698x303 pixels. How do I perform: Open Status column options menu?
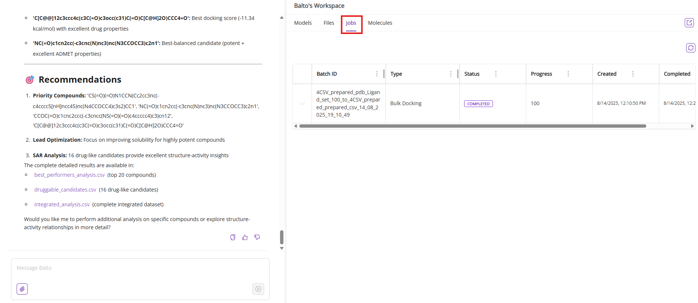pos(496,74)
